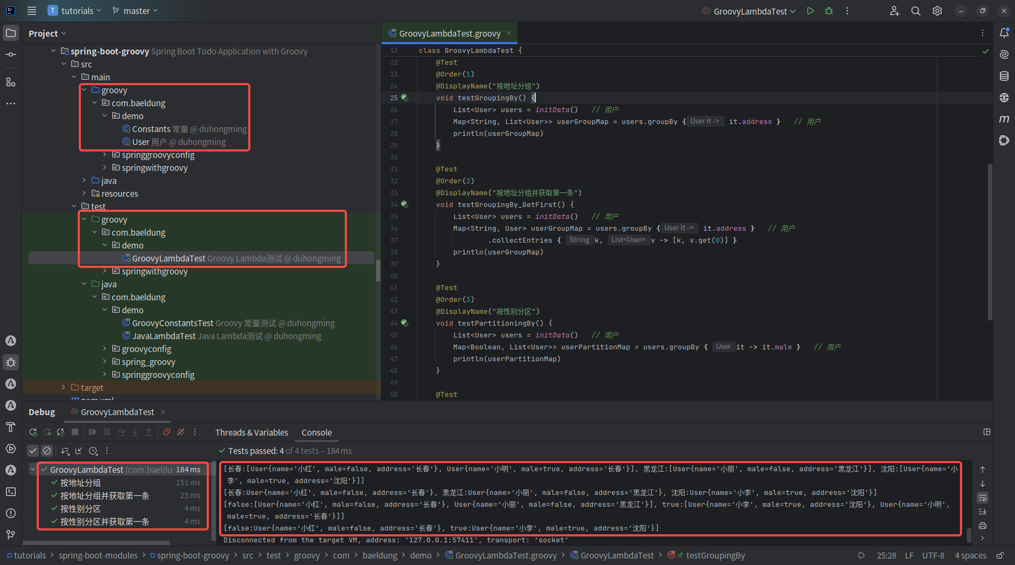The image size is (1015, 565).
Task: Collapse the test folder node
Action: click(x=74, y=206)
